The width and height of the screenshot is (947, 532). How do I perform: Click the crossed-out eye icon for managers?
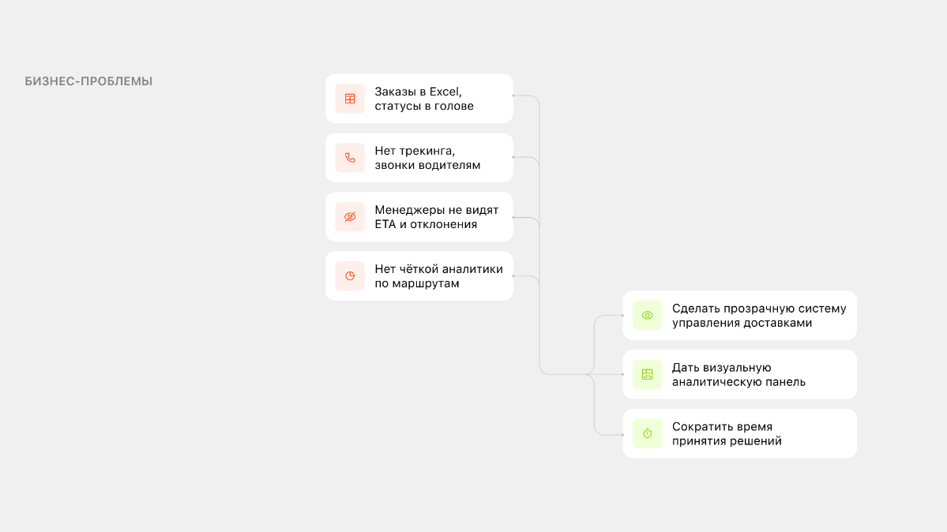tap(350, 217)
